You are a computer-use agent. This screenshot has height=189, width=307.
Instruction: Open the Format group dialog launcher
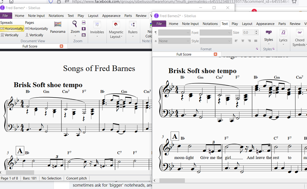click(257, 49)
